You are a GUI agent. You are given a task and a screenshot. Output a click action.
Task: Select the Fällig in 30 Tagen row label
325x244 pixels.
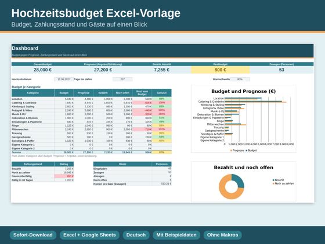pos(23,180)
